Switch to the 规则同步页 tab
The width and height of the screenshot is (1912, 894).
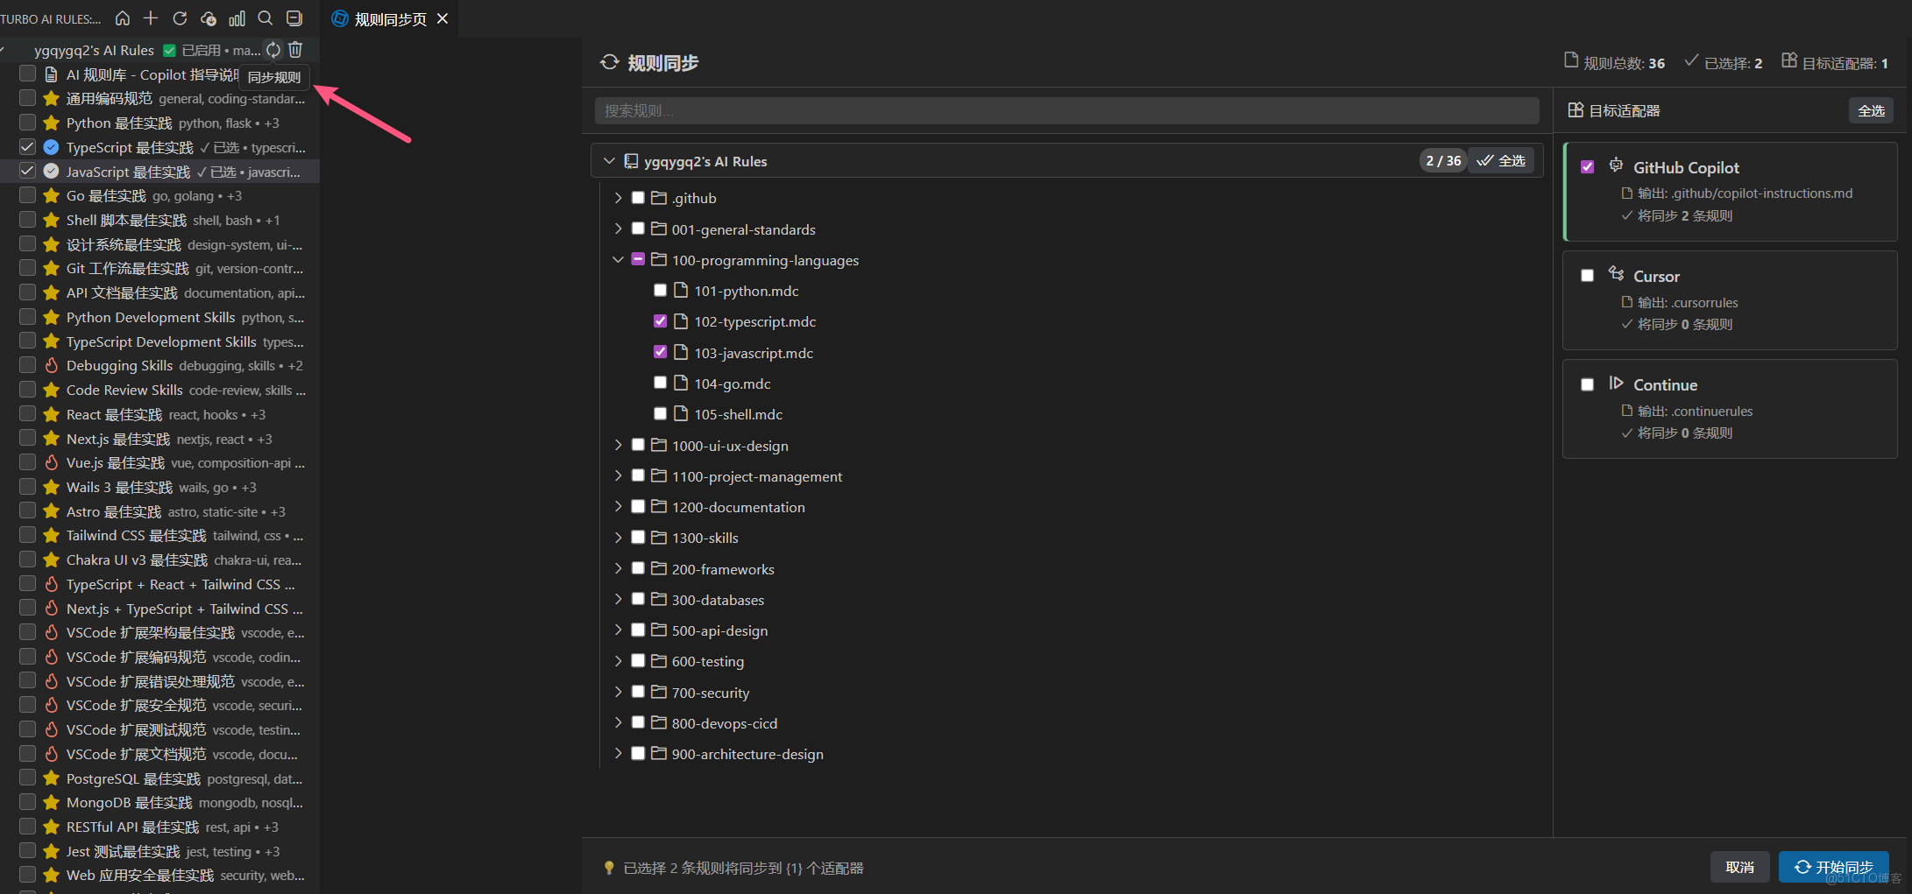click(390, 19)
